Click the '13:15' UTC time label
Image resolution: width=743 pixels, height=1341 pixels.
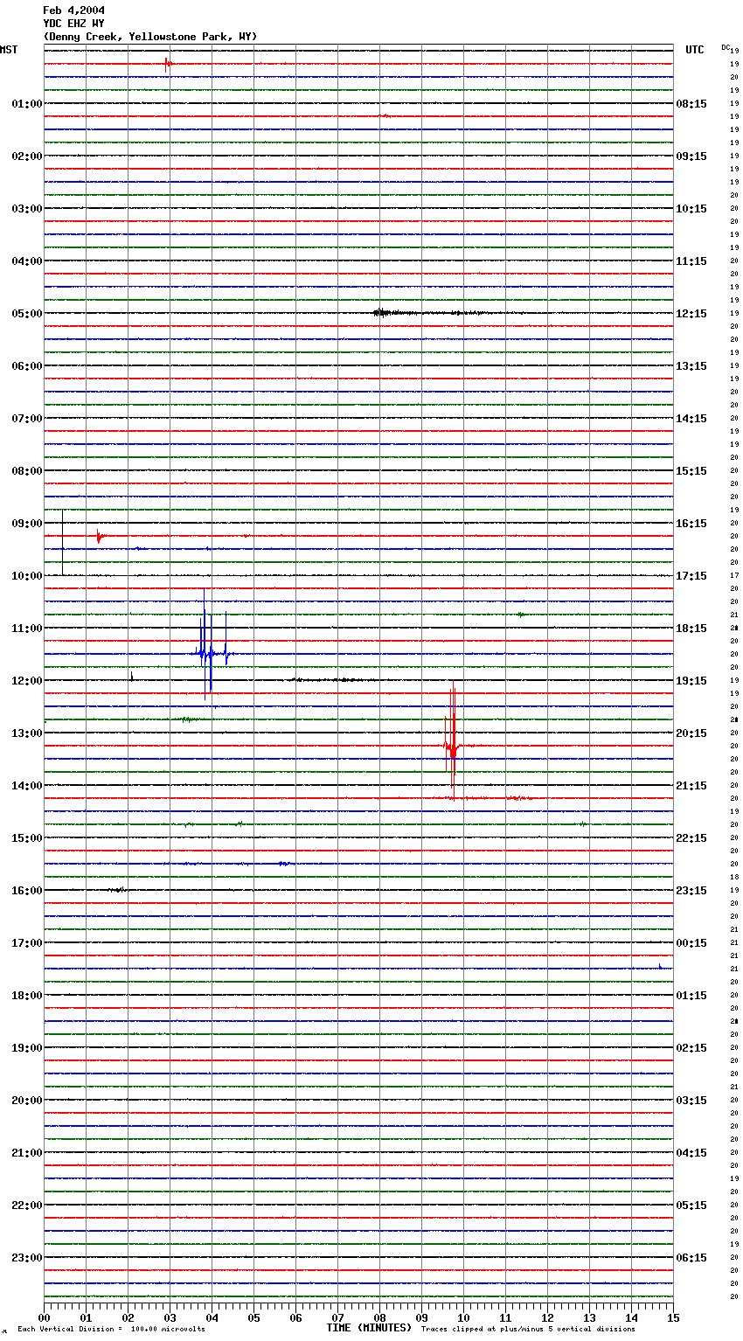coord(691,366)
